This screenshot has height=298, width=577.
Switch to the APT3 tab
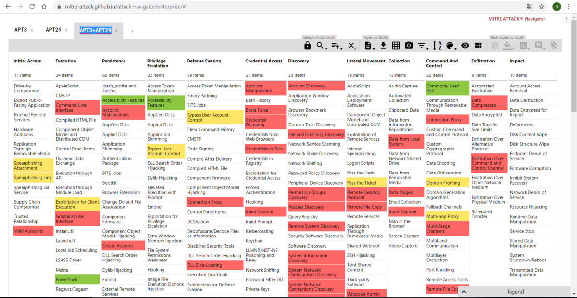point(21,30)
